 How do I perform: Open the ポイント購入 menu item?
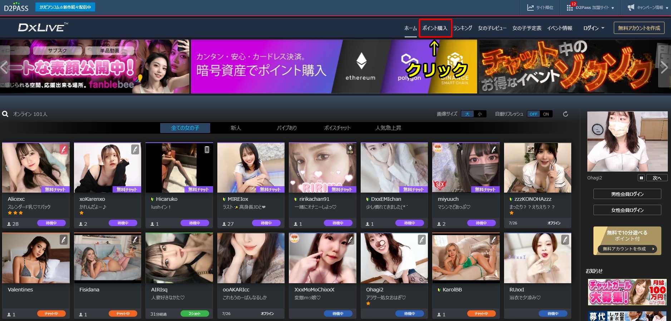(435, 28)
